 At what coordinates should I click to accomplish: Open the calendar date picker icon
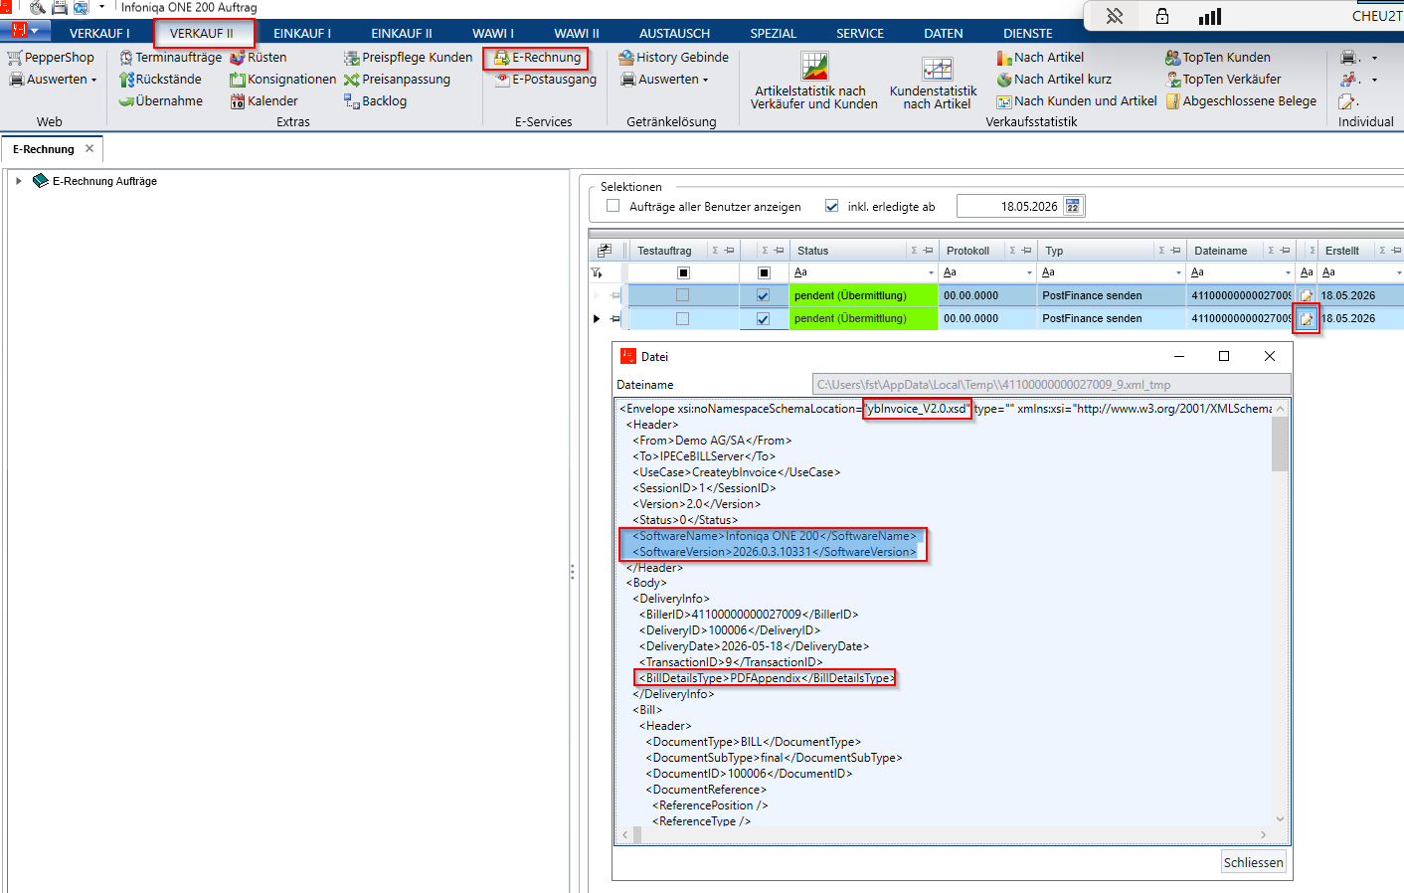pos(1073,206)
